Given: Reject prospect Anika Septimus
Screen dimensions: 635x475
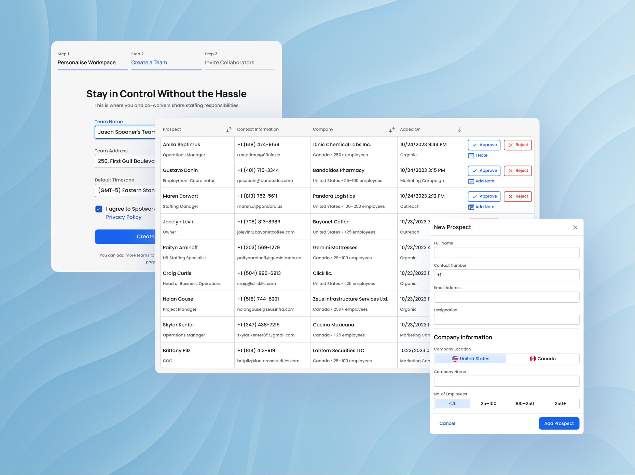Looking at the screenshot, I should [x=518, y=145].
